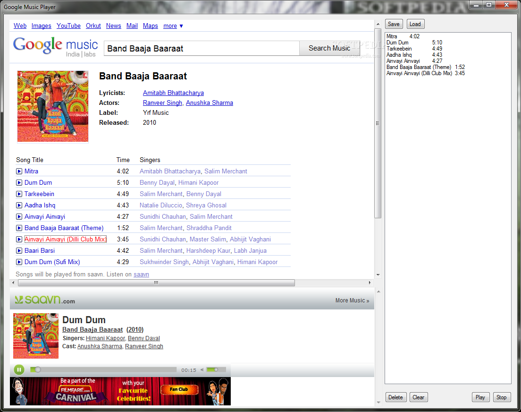The width and height of the screenshot is (521, 412).
Task: Open the Amitabh Bhattacharya lyricist link
Action: click(x=174, y=93)
